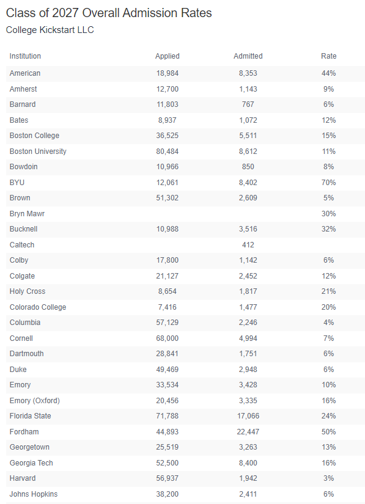Viewport: 365px width, 504px height.
Task: Select the Bryn Mawr row name
Action: click(27, 214)
